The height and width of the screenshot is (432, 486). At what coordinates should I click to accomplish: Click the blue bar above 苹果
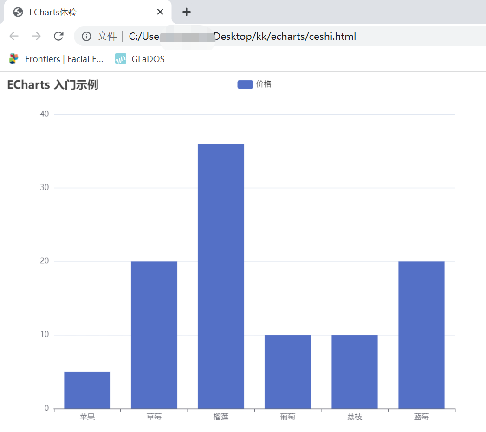(x=87, y=389)
